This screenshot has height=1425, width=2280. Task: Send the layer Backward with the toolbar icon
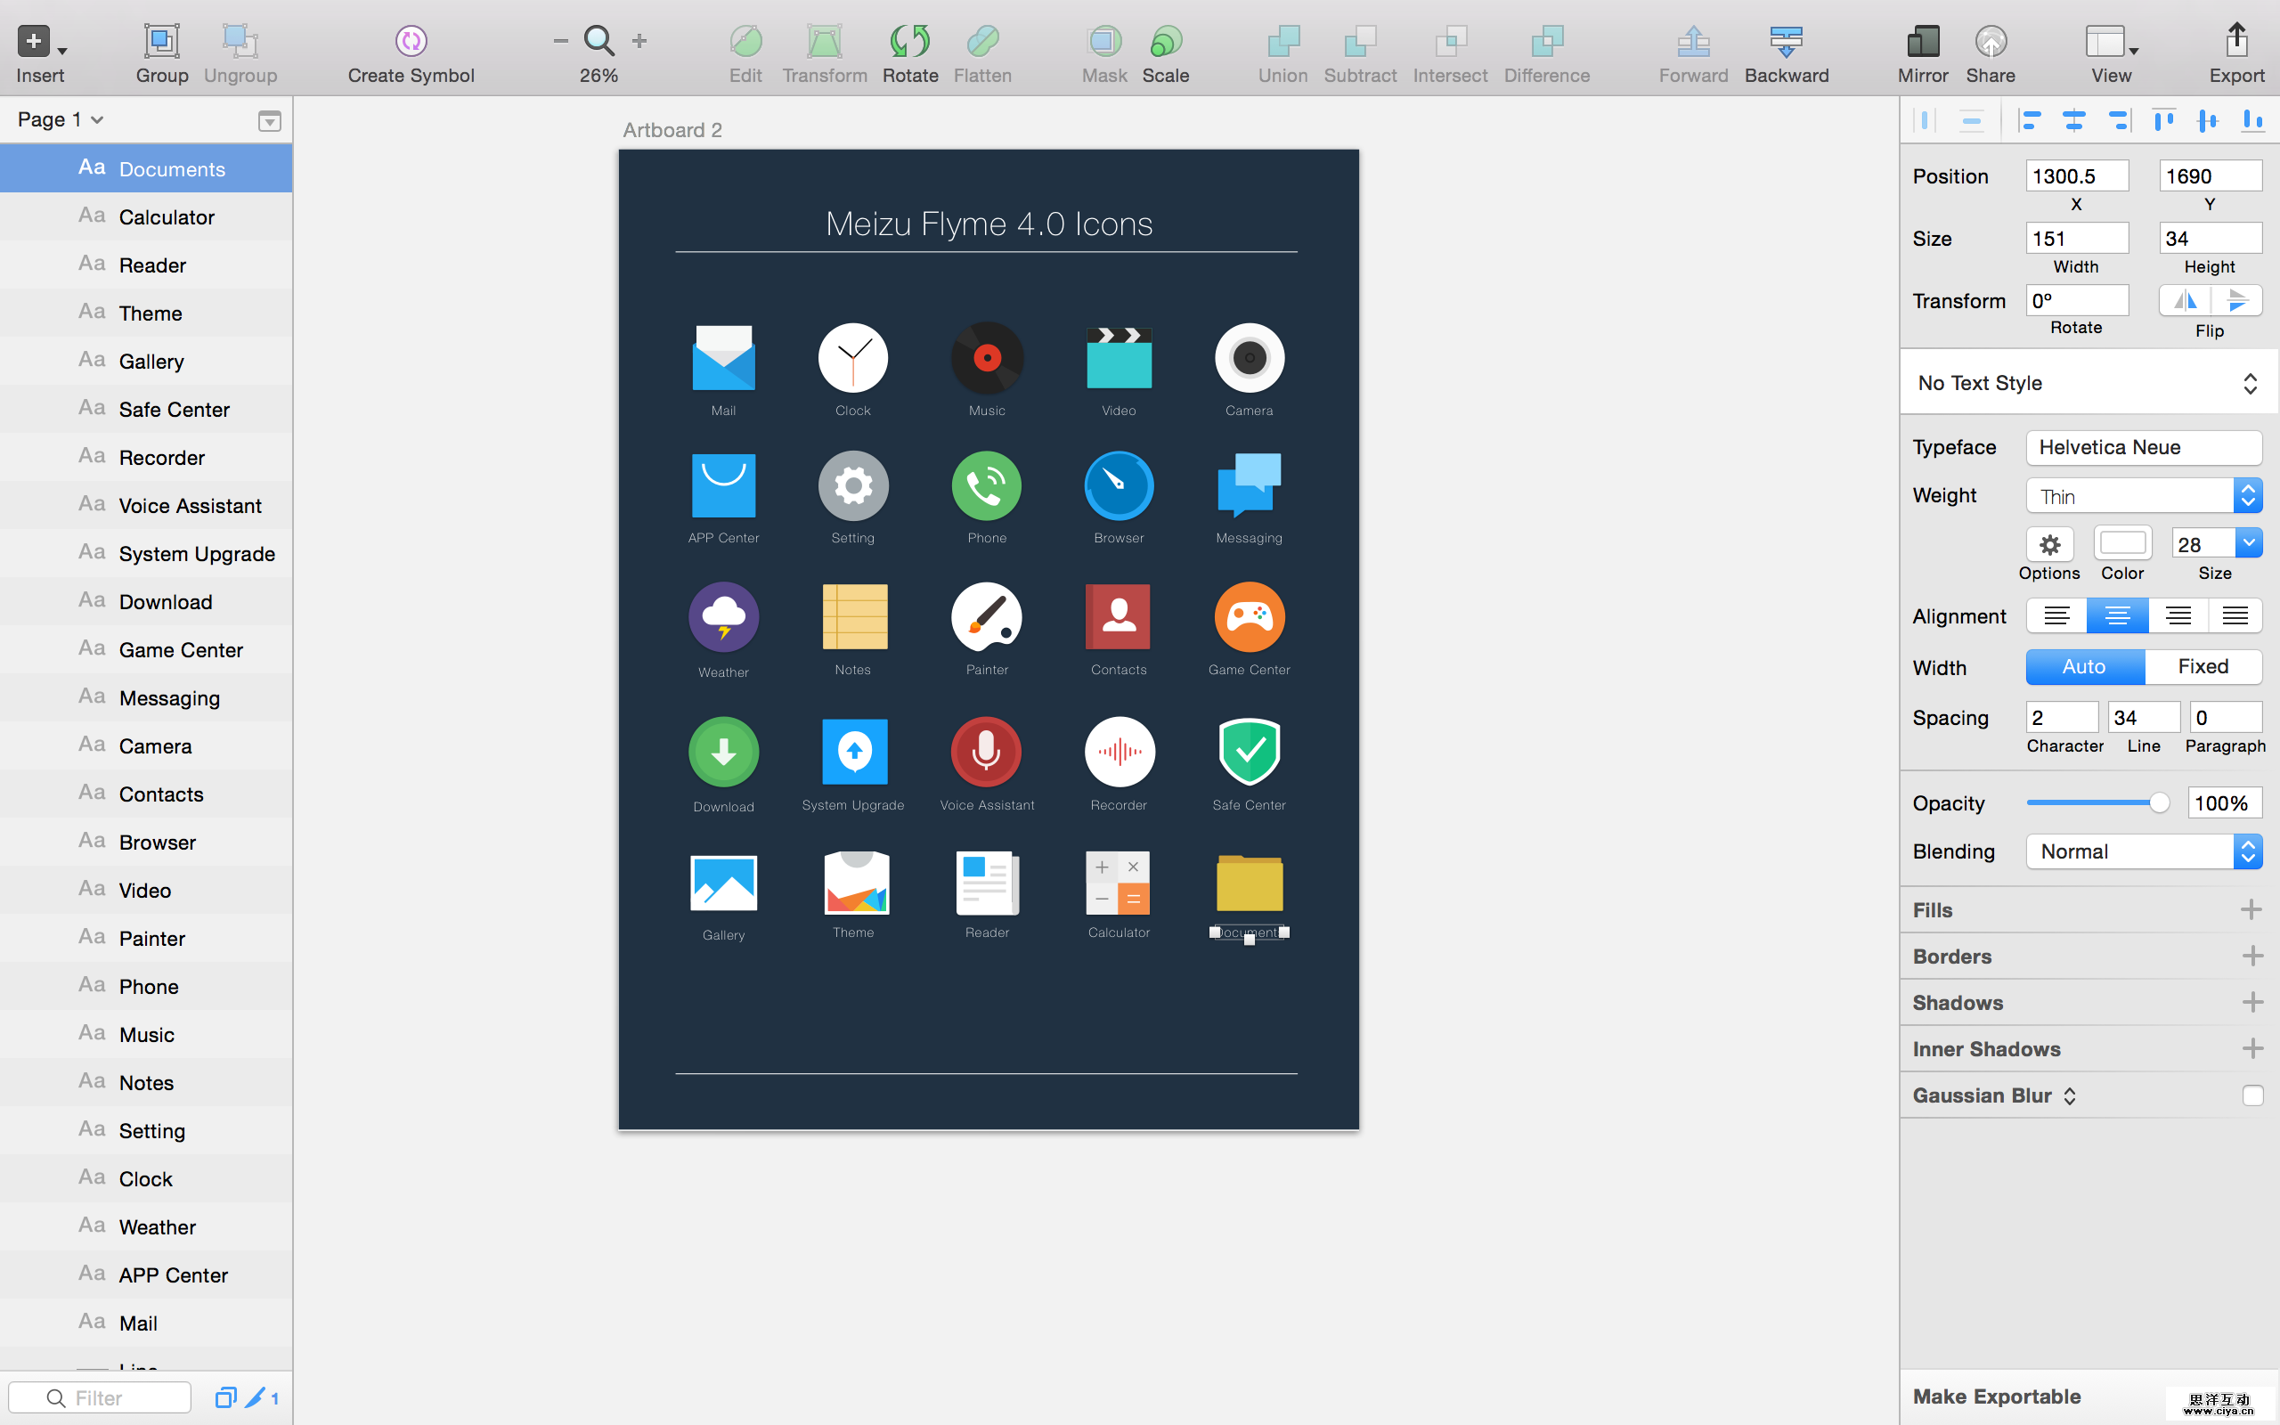1786,42
